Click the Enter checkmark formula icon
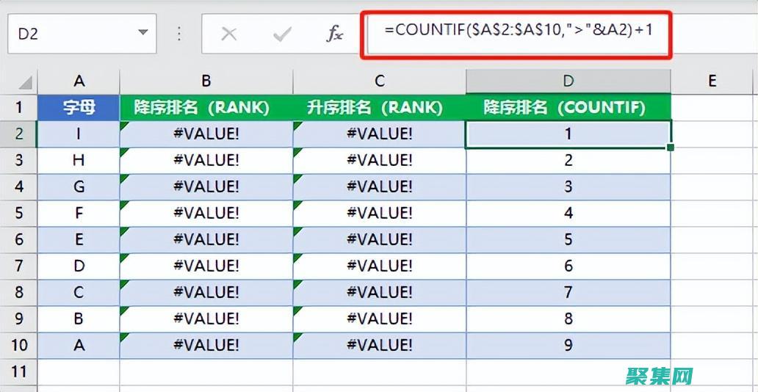 point(282,34)
